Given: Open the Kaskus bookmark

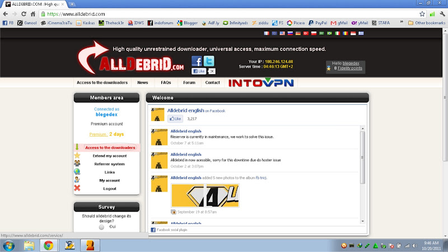Looking at the screenshot, I should tap(86, 23).
